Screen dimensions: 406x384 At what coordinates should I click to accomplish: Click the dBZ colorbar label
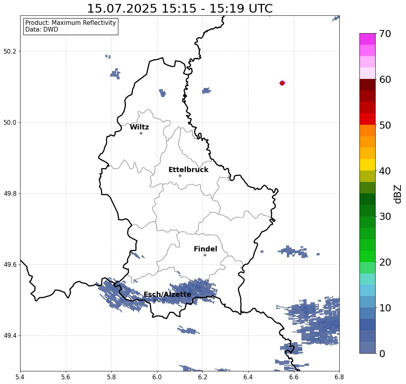[397, 194]
